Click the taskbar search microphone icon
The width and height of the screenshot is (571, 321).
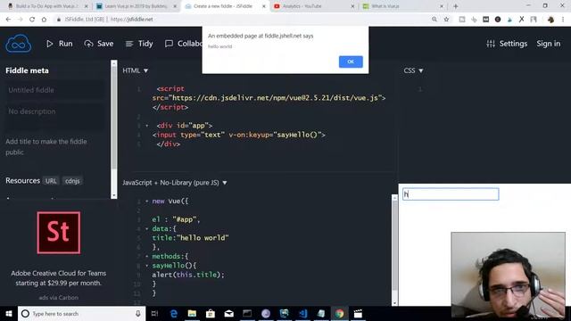pos(138,314)
